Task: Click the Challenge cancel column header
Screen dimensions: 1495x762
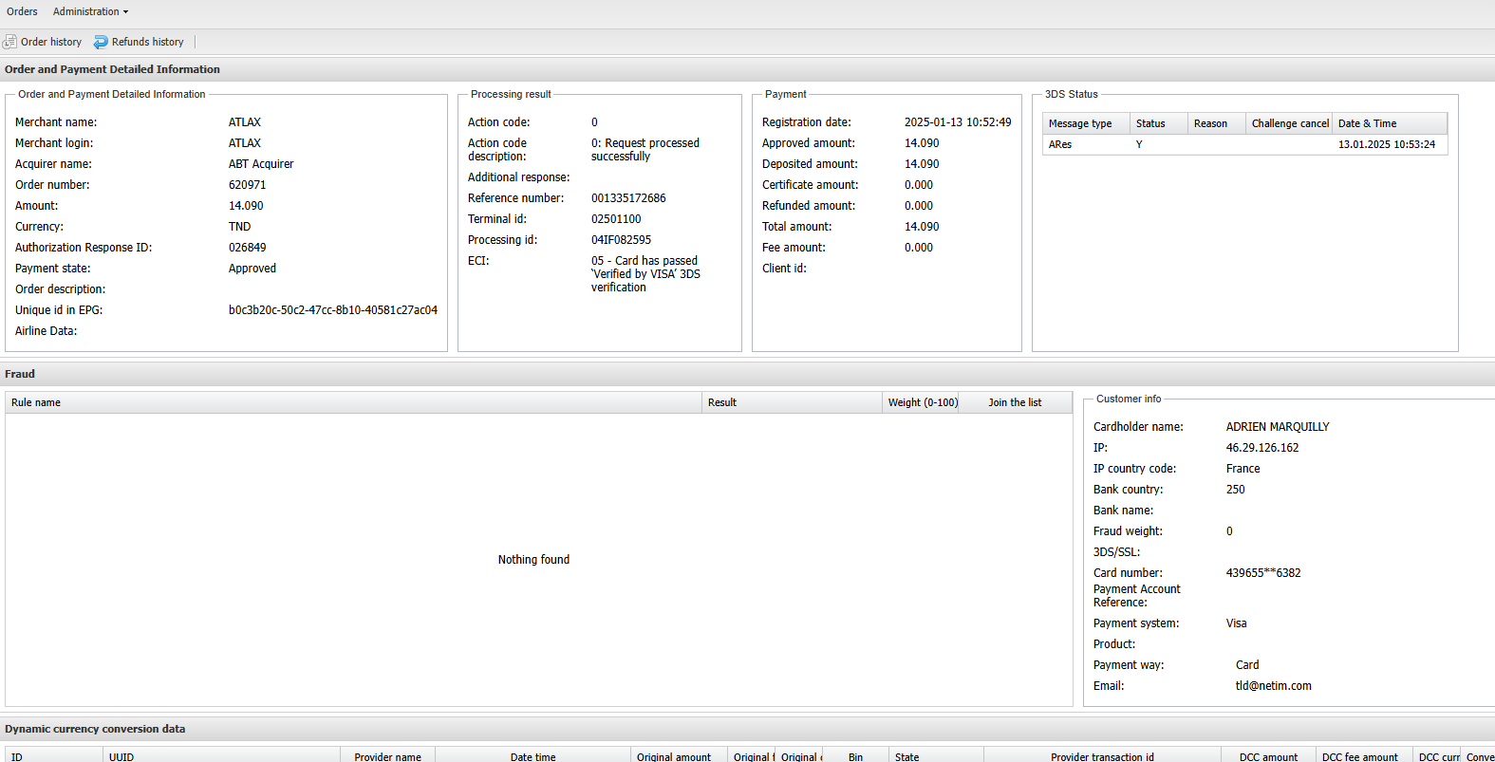Action: 1289,123
